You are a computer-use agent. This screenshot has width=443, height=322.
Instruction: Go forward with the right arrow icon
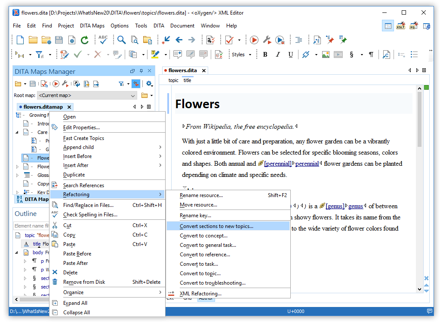[192, 40]
